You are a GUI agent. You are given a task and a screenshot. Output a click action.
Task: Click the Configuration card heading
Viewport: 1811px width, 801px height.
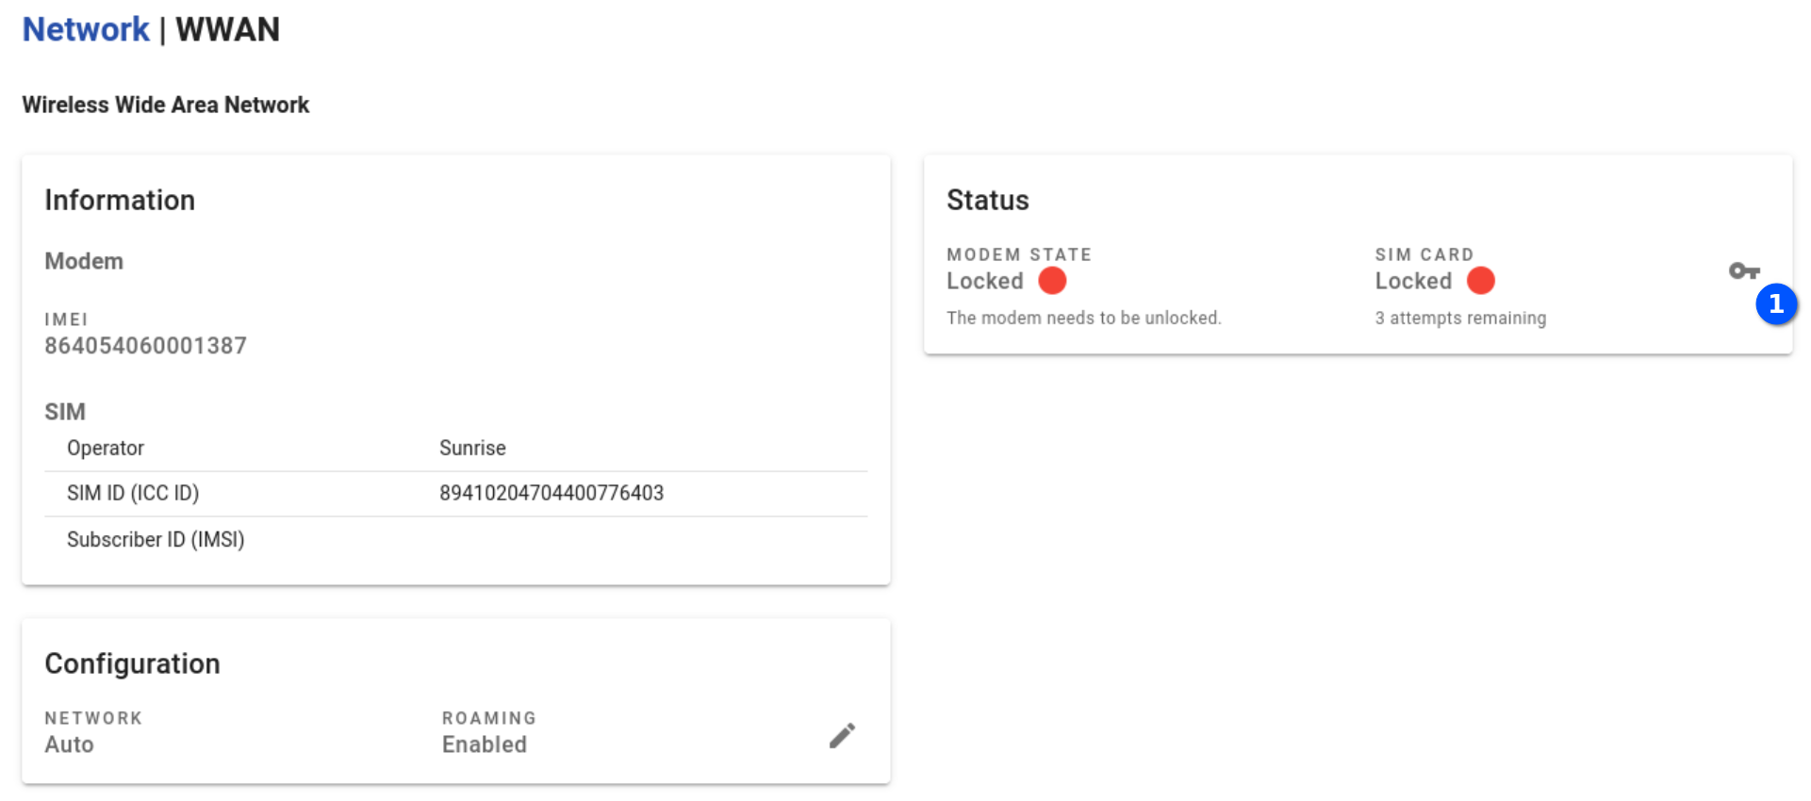coord(132,663)
